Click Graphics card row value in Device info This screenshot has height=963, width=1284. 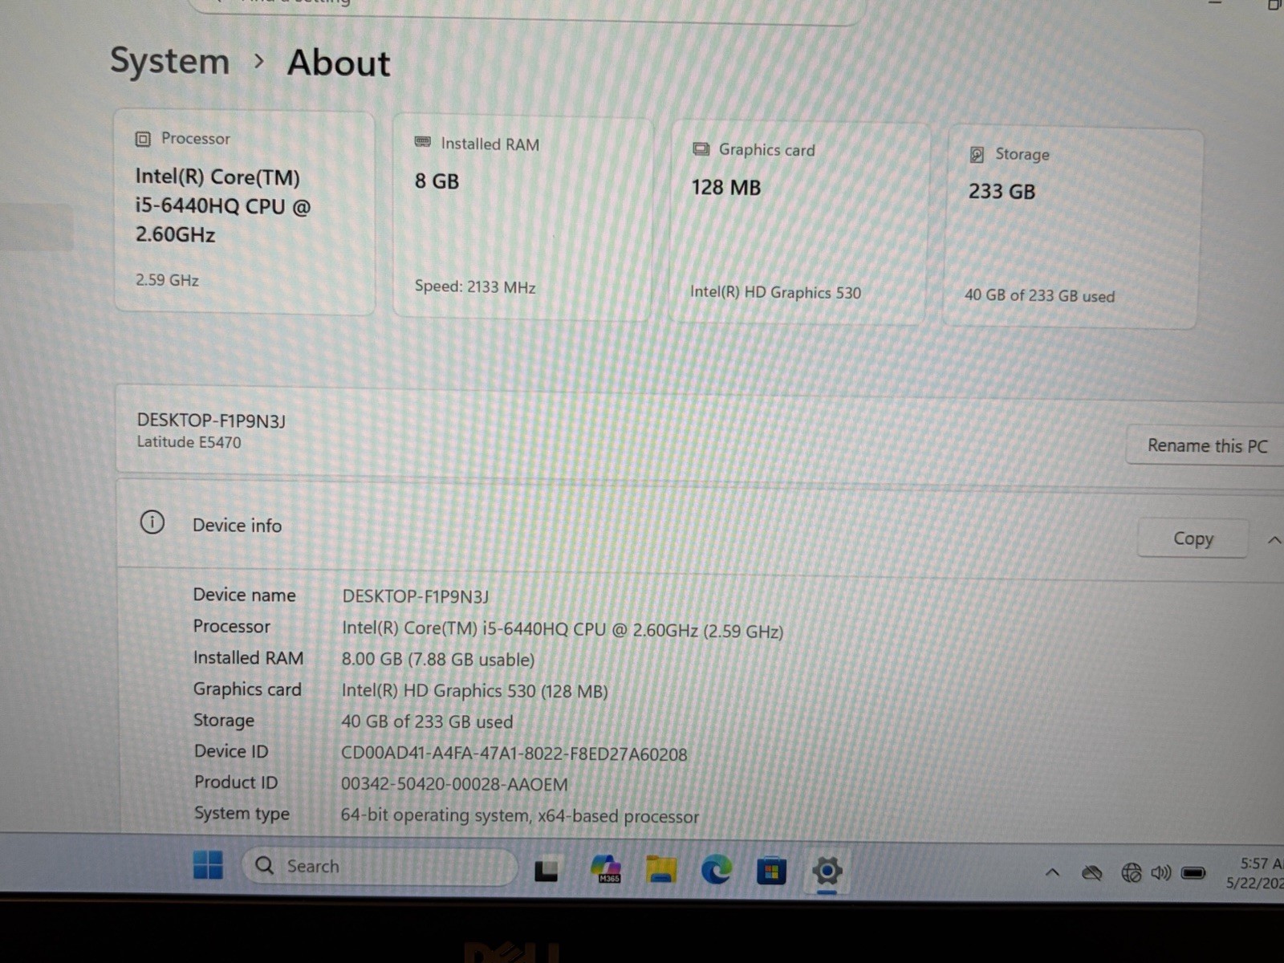pyautogui.click(x=475, y=691)
